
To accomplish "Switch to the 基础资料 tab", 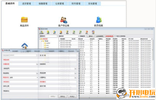I will (10, 3).
